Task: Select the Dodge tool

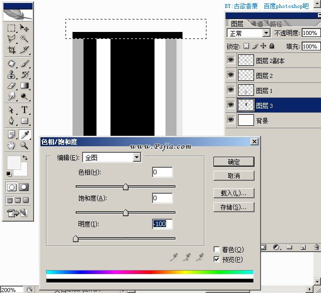Action: point(24,96)
